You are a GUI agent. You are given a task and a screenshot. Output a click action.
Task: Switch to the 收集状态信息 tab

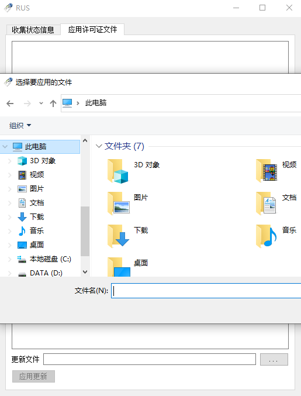(x=33, y=30)
